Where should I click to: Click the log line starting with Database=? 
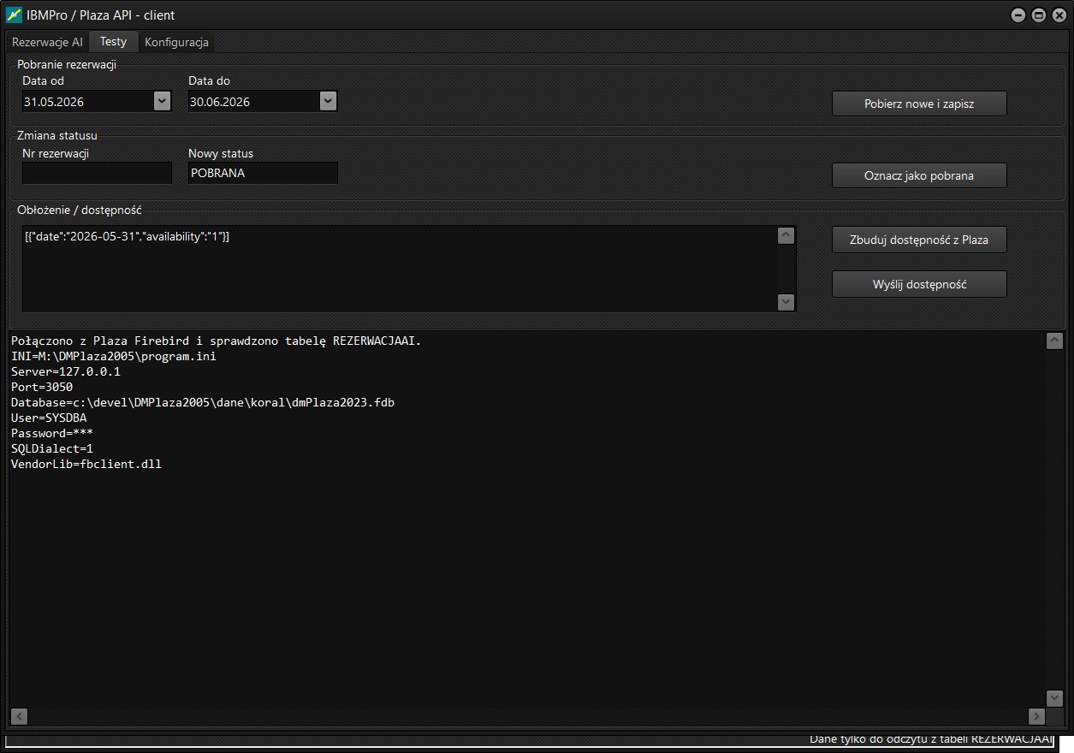(x=203, y=402)
